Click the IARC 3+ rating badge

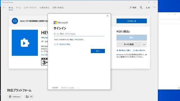click(44, 62)
